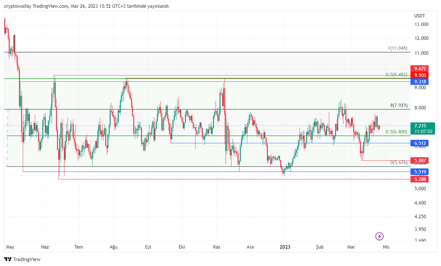Click the purple lightning bolt icon
Viewport: 441px width, 266px height.
click(380, 236)
